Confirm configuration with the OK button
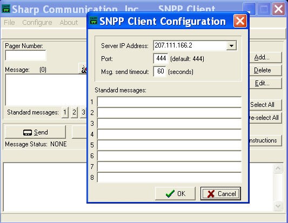Image resolution: width=288 pixels, height=223 pixels. (x=175, y=193)
